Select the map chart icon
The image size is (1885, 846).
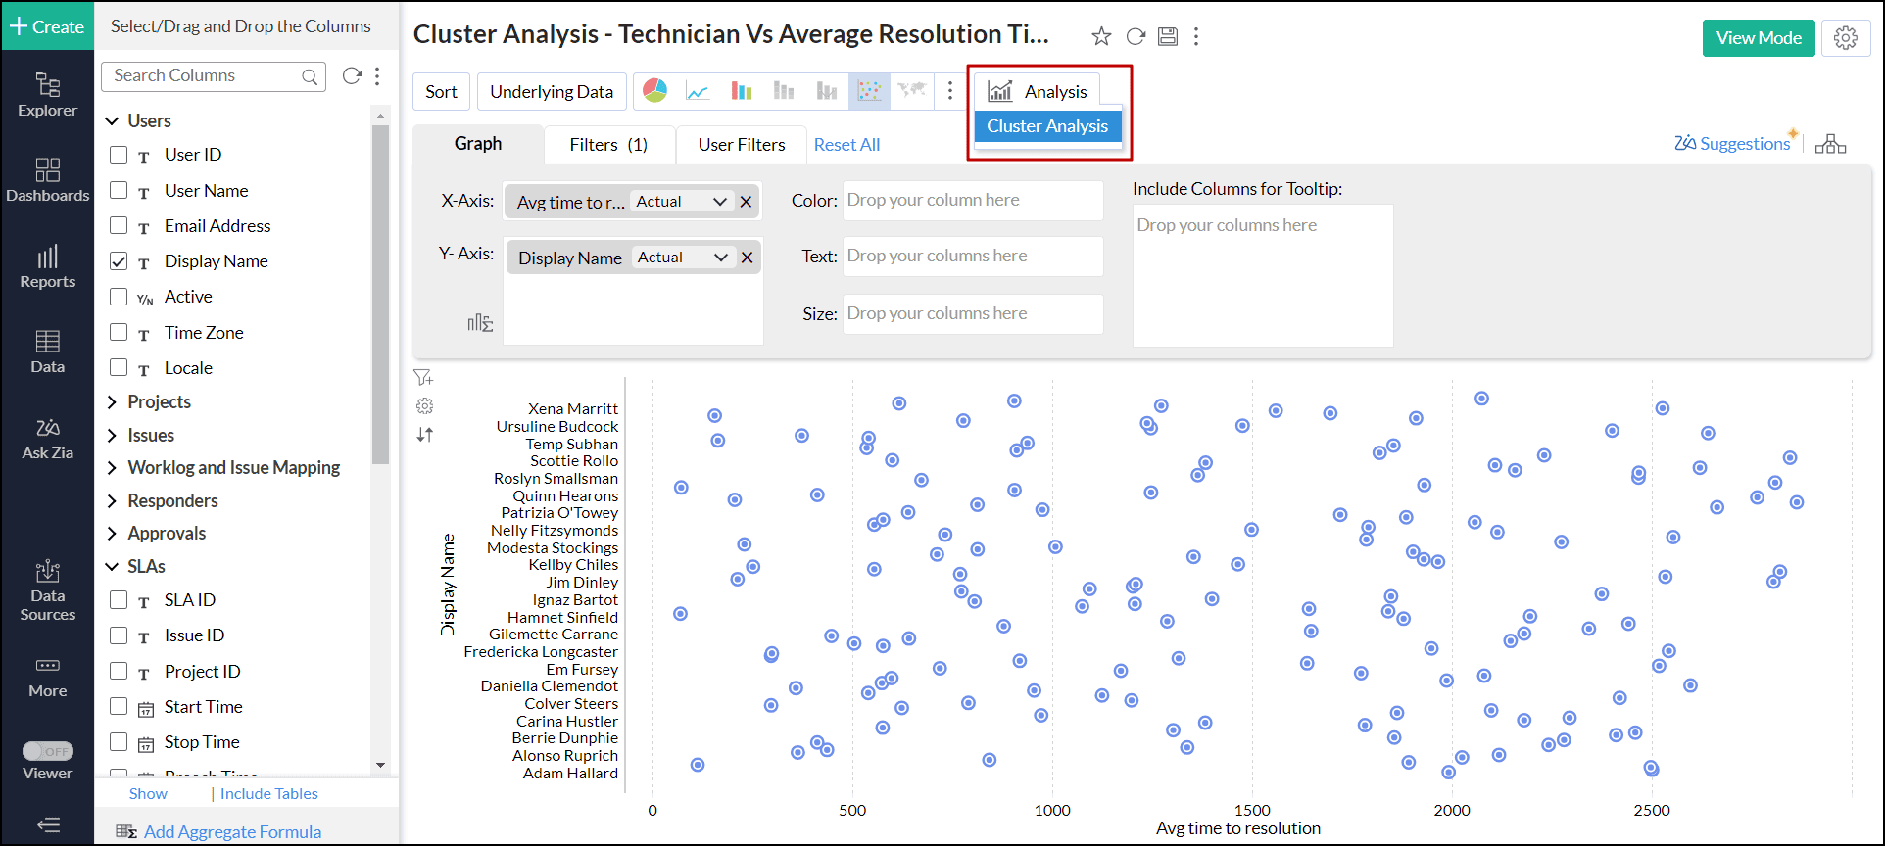click(912, 91)
